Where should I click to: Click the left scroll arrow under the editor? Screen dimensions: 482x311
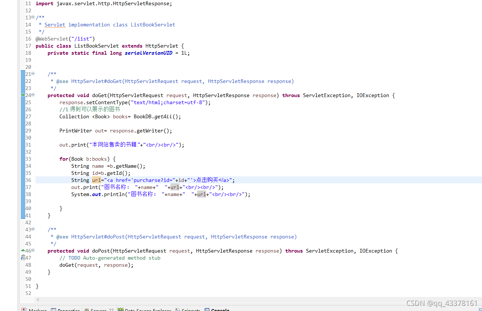[38, 299]
